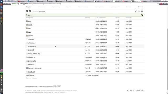Image resolution: width=168 pixels, height=94 pixels.
Task: Click the vendor folder icon
Action: point(27,36)
